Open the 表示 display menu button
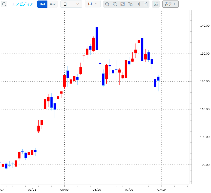This screenshot has width=211, height=193. click(x=170, y=4)
